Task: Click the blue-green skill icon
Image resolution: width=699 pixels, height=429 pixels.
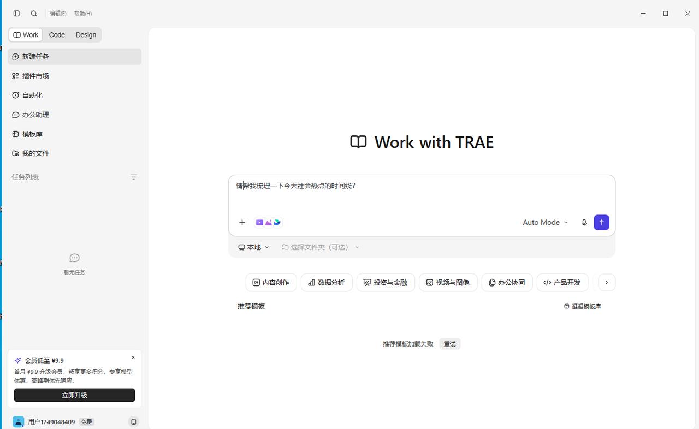Action: point(277,223)
